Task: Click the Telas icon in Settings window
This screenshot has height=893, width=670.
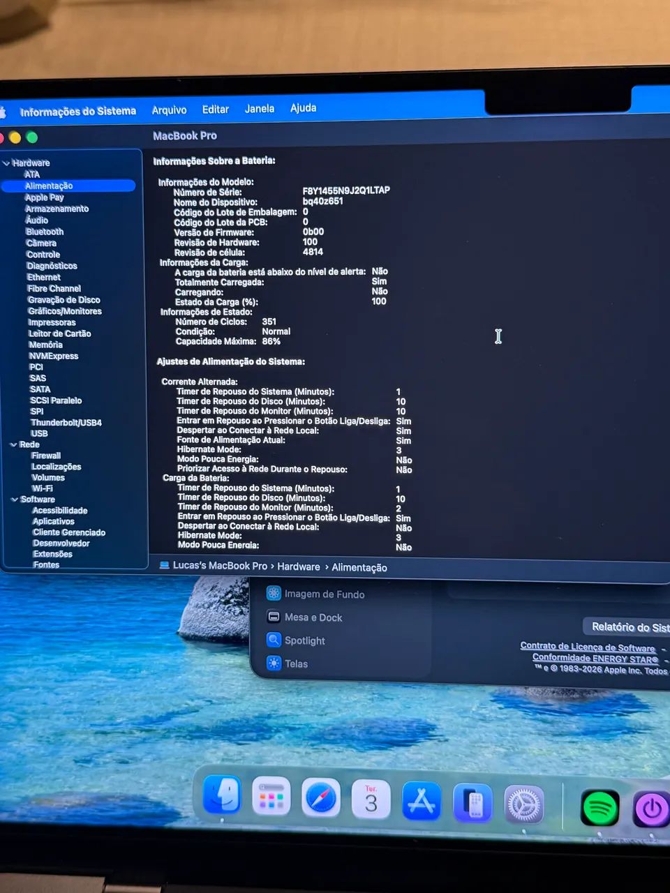Action: [274, 663]
